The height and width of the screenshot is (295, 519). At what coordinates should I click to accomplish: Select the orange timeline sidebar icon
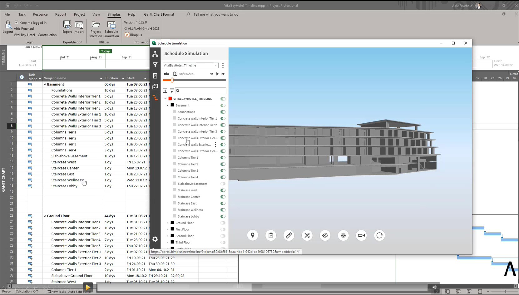coord(155,98)
